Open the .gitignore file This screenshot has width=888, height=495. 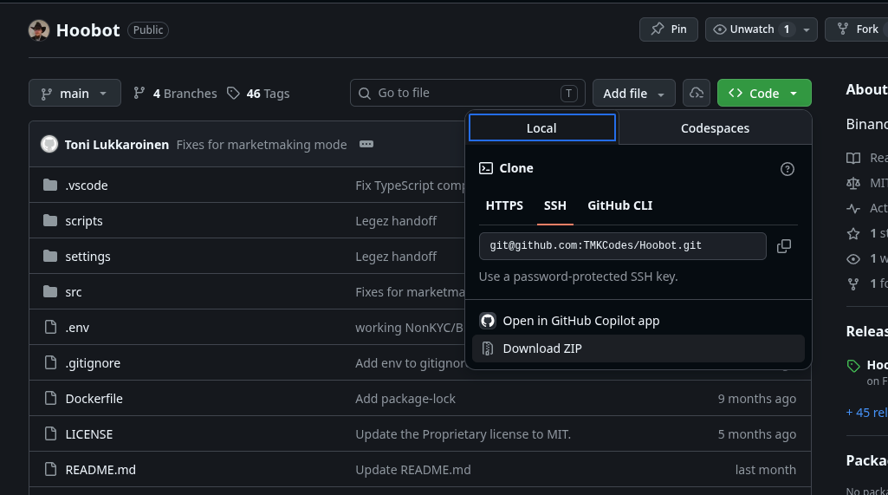tap(93, 363)
